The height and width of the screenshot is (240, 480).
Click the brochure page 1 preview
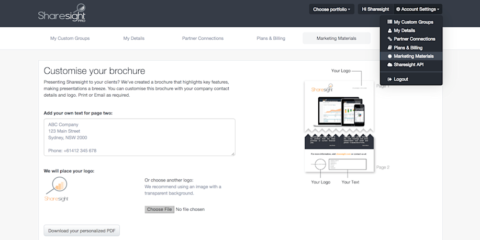[x=339, y=107]
